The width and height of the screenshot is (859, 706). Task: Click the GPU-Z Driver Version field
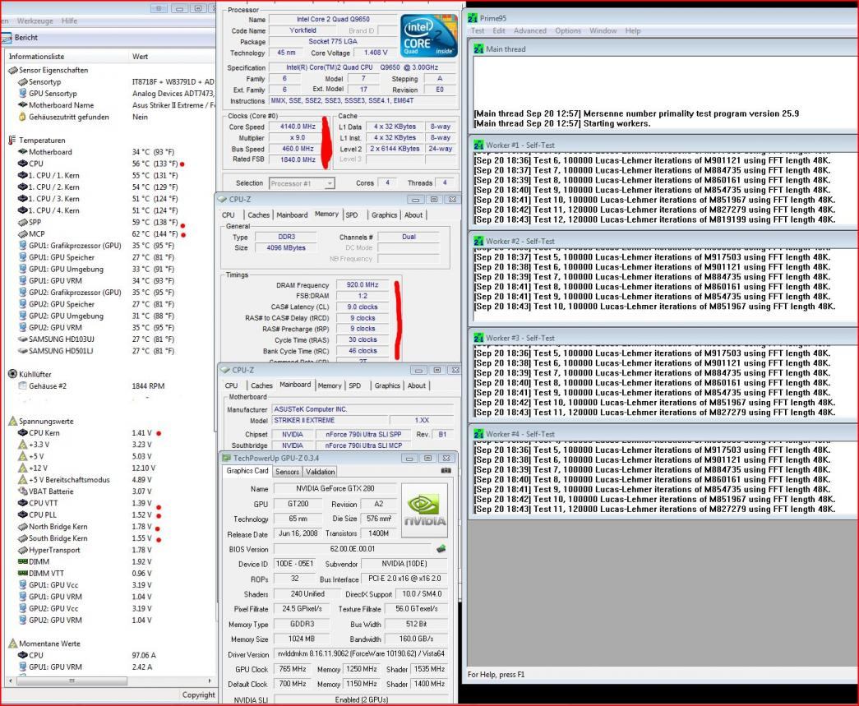pyautogui.click(x=361, y=653)
